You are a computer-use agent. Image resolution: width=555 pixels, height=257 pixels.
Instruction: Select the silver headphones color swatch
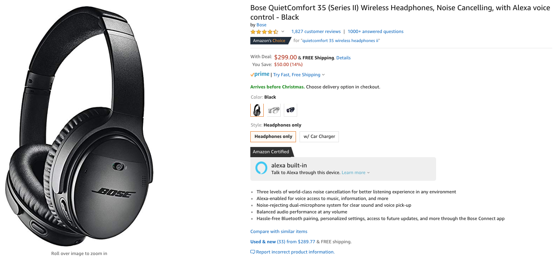click(x=274, y=110)
